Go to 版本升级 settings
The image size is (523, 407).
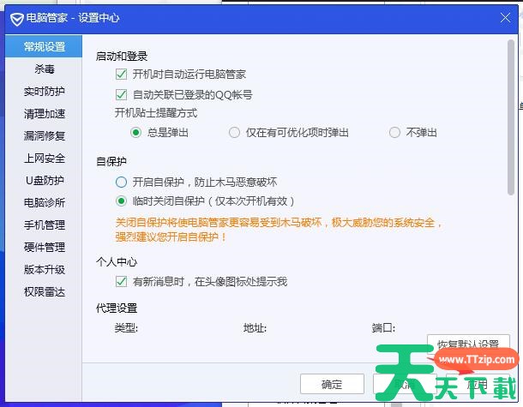[x=44, y=269]
